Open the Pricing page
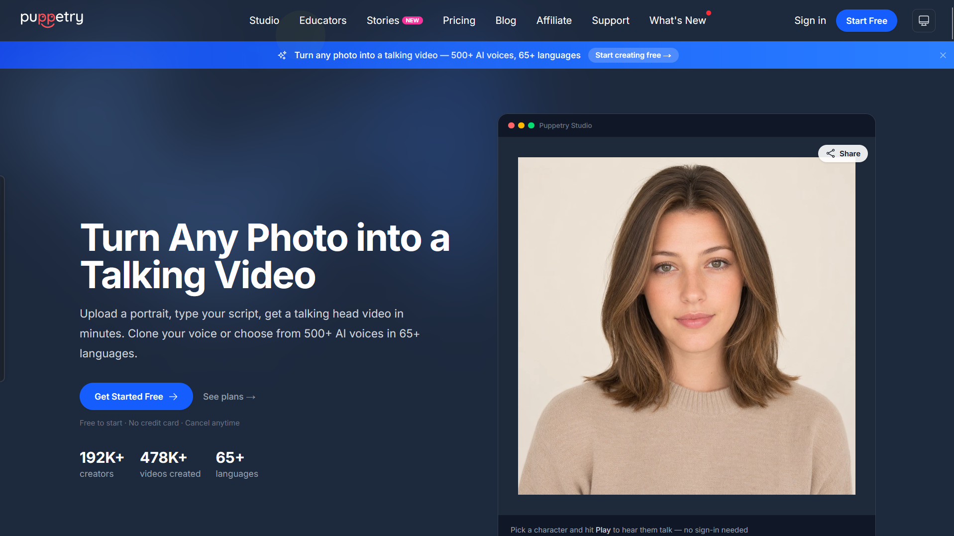This screenshot has height=536, width=954. [x=459, y=20]
